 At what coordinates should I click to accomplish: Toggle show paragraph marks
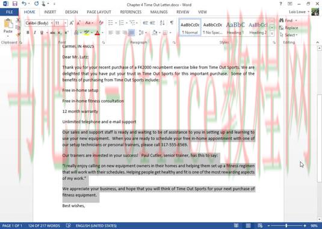[172, 23]
